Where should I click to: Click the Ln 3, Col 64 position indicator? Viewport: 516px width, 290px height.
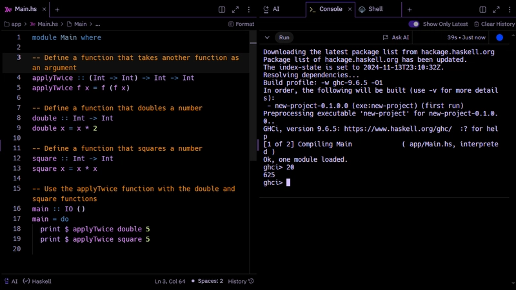(x=170, y=281)
